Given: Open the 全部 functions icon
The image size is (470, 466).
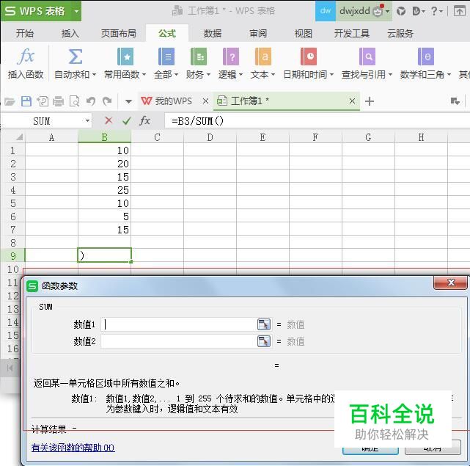Looking at the screenshot, I should (x=166, y=57).
